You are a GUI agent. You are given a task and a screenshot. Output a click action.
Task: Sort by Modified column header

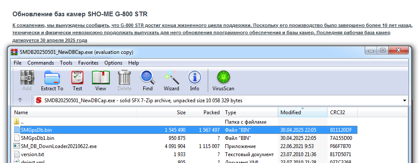point(303,113)
